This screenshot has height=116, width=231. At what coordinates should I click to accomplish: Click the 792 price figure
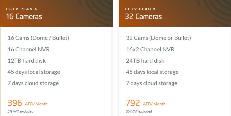pyautogui.click(x=133, y=103)
